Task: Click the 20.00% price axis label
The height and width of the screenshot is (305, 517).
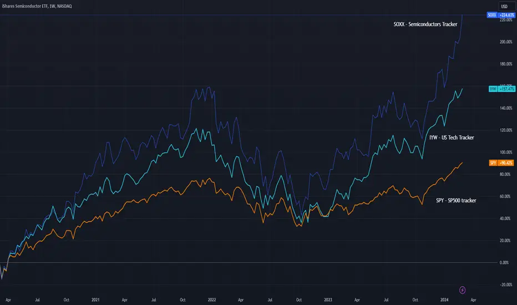Action: (x=505, y=241)
